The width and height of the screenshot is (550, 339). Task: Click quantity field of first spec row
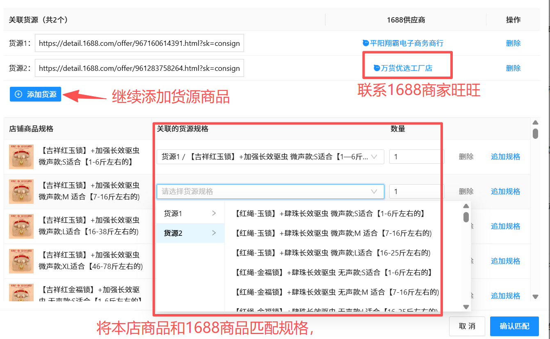[x=416, y=157]
